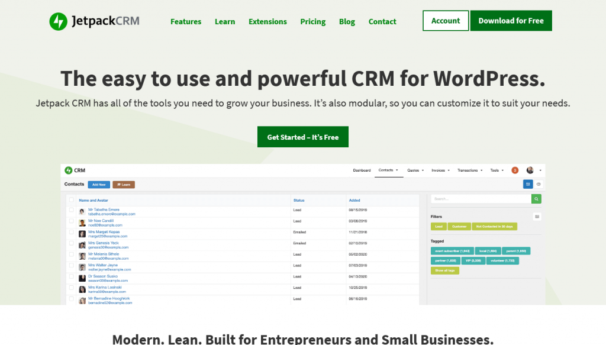Check the box for Mr Noe Candill

[x=72, y=221]
